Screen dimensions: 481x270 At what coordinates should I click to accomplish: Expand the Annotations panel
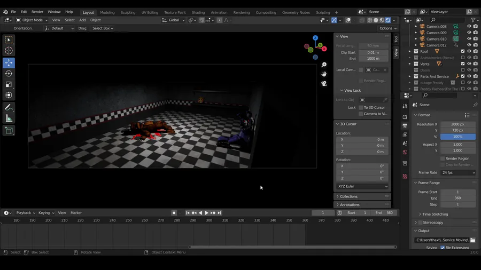[x=350, y=205]
